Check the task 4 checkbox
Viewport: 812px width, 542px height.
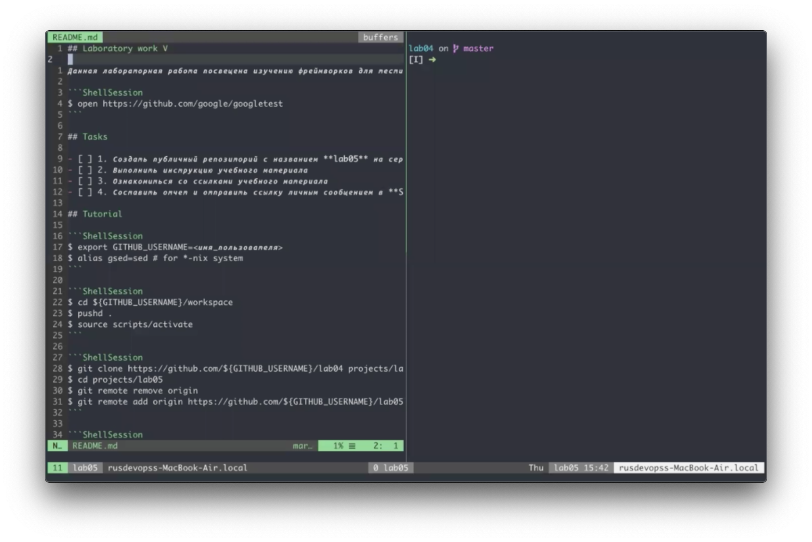coord(85,192)
